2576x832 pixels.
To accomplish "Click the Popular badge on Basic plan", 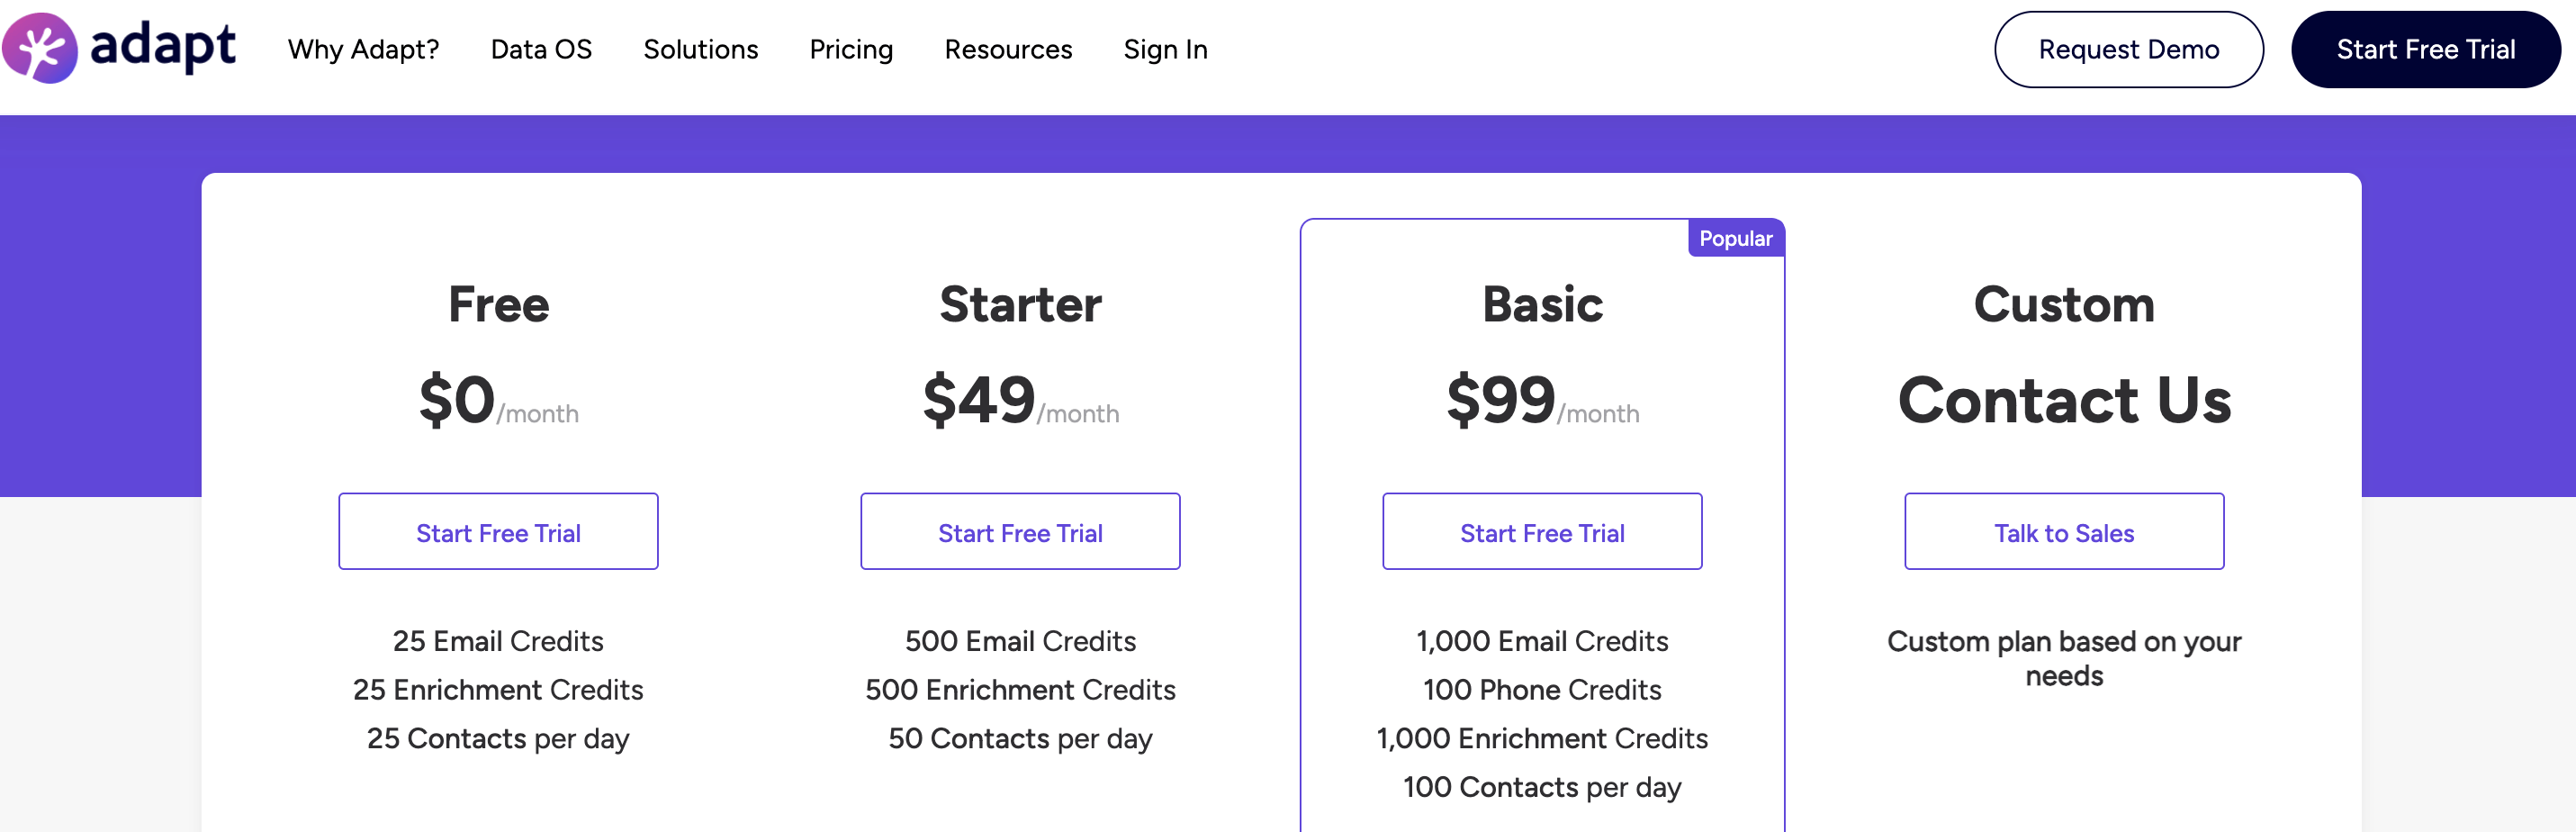I will 1734,238.
